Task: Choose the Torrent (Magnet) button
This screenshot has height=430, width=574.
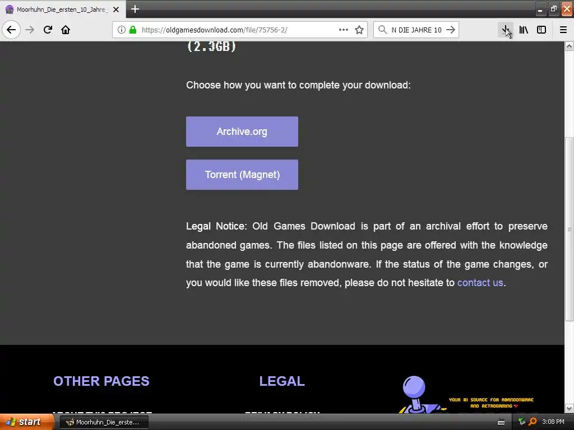Action: click(x=242, y=175)
